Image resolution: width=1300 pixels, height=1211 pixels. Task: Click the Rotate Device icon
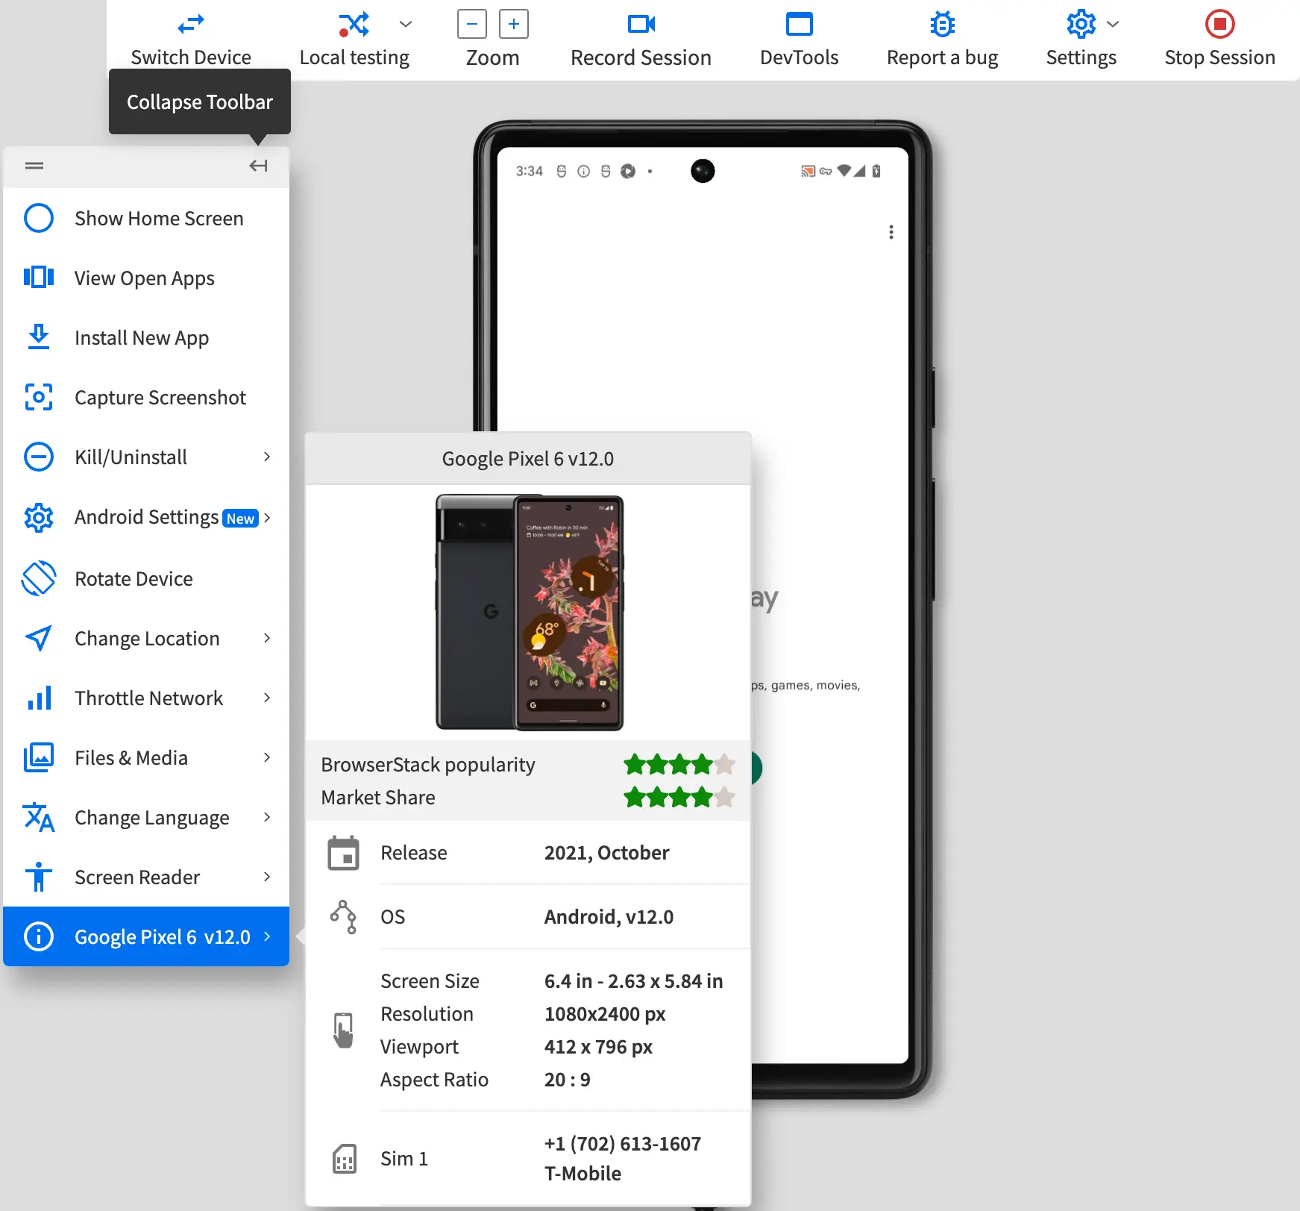click(x=39, y=578)
